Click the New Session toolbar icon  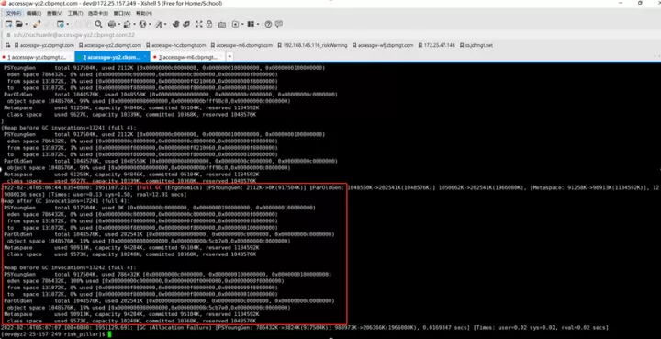point(8,24)
